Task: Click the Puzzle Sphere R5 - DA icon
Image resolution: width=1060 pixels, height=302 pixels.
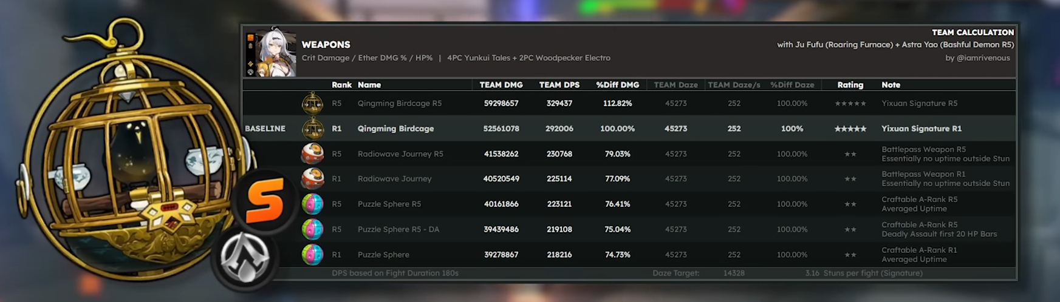Action: tap(312, 230)
